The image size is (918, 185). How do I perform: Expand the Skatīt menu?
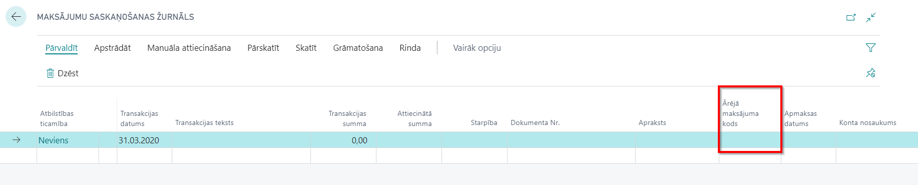click(306, 48)
